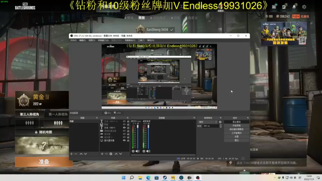Open settings gear for the desktop audio channel
322x181 pixels.
point(144,151)
